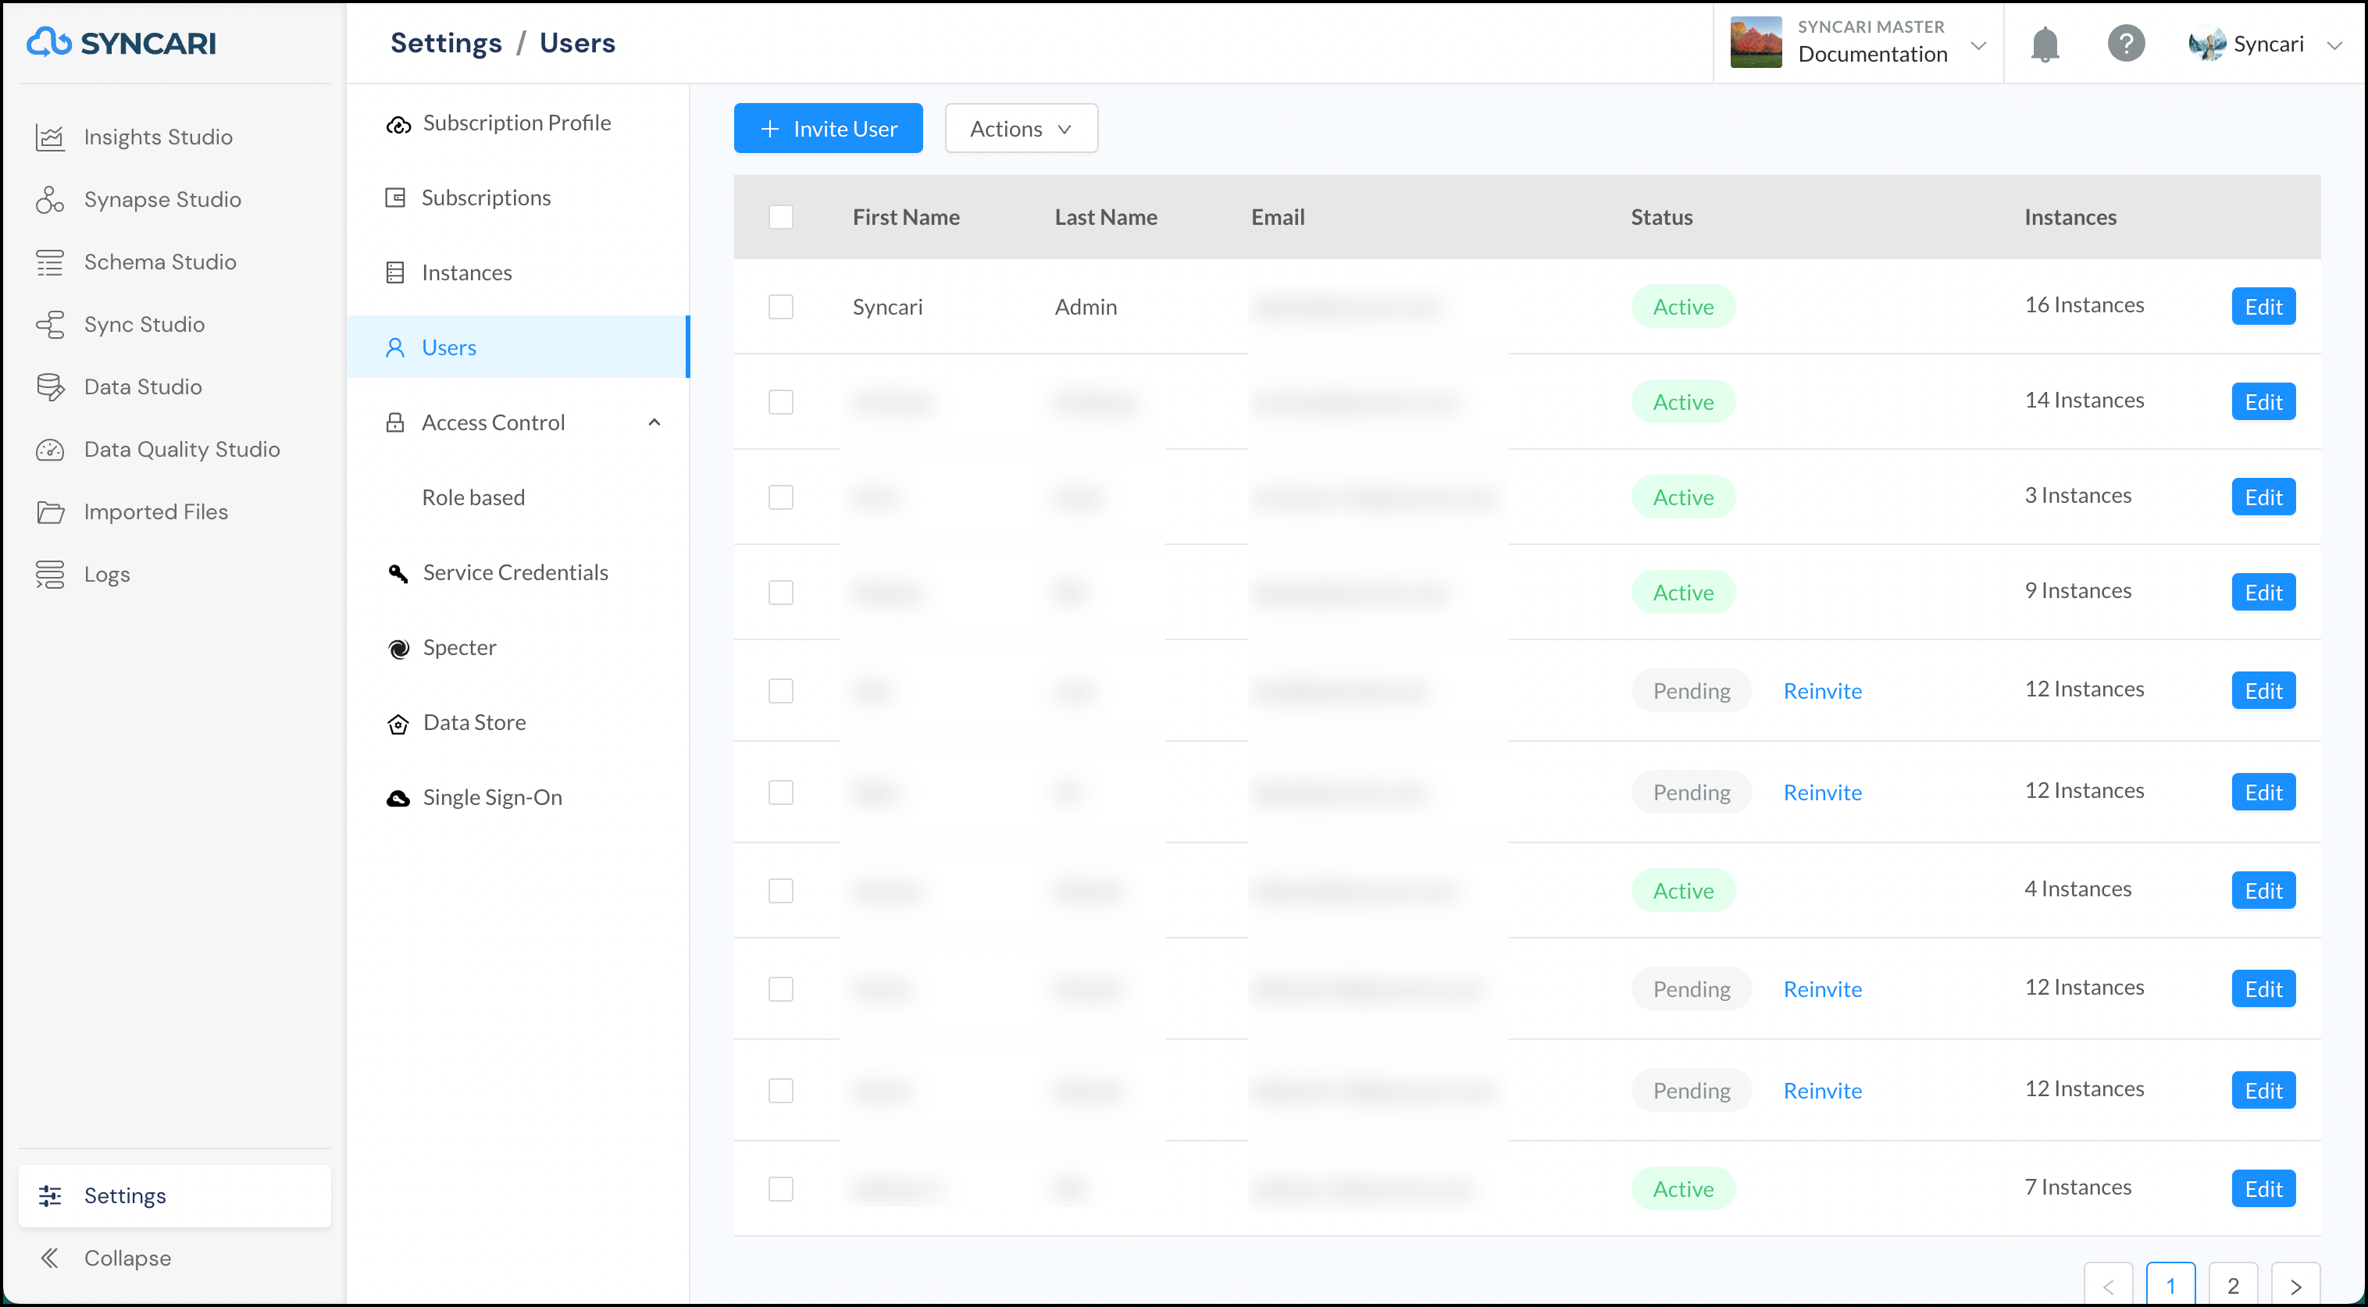Collapse the Access Control section chevron
The image size is (2368, 1307).
[x=654, y=423]
